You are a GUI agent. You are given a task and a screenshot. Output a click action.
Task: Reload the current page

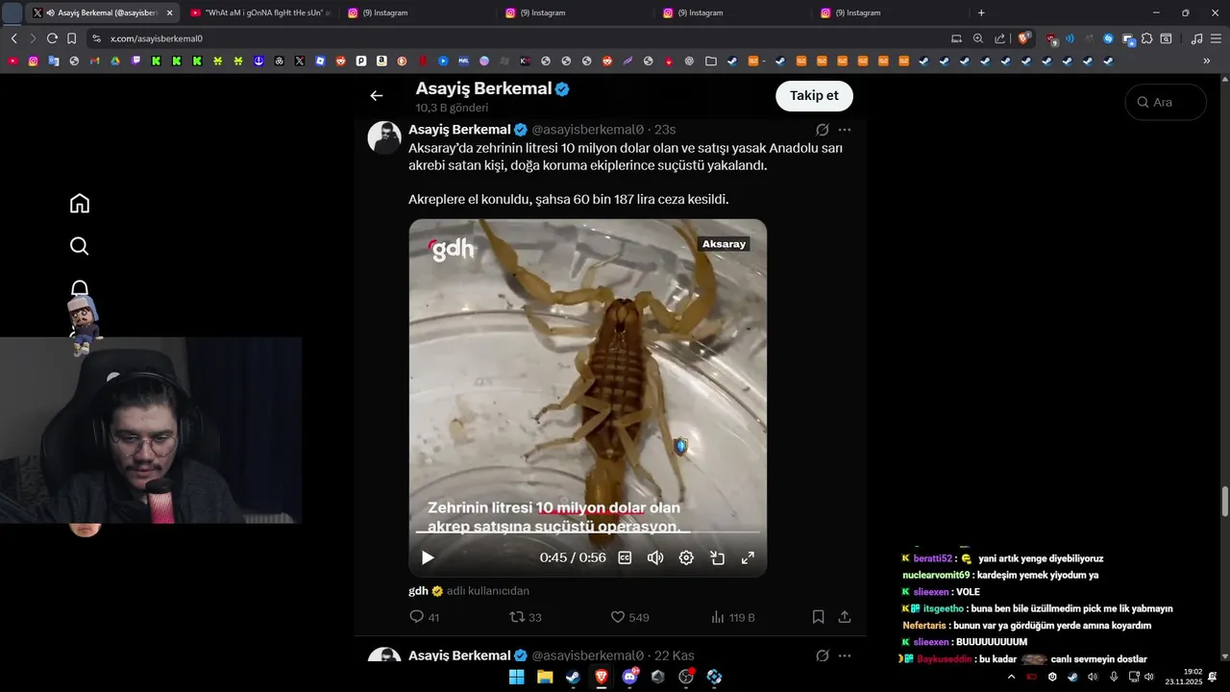coord(52,38)
